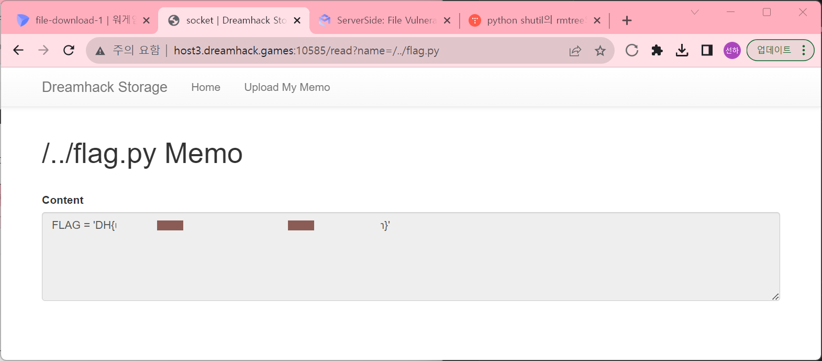Open the extensions puzzle icon
This screenshot has width=822, height=361.
point(657,50)
